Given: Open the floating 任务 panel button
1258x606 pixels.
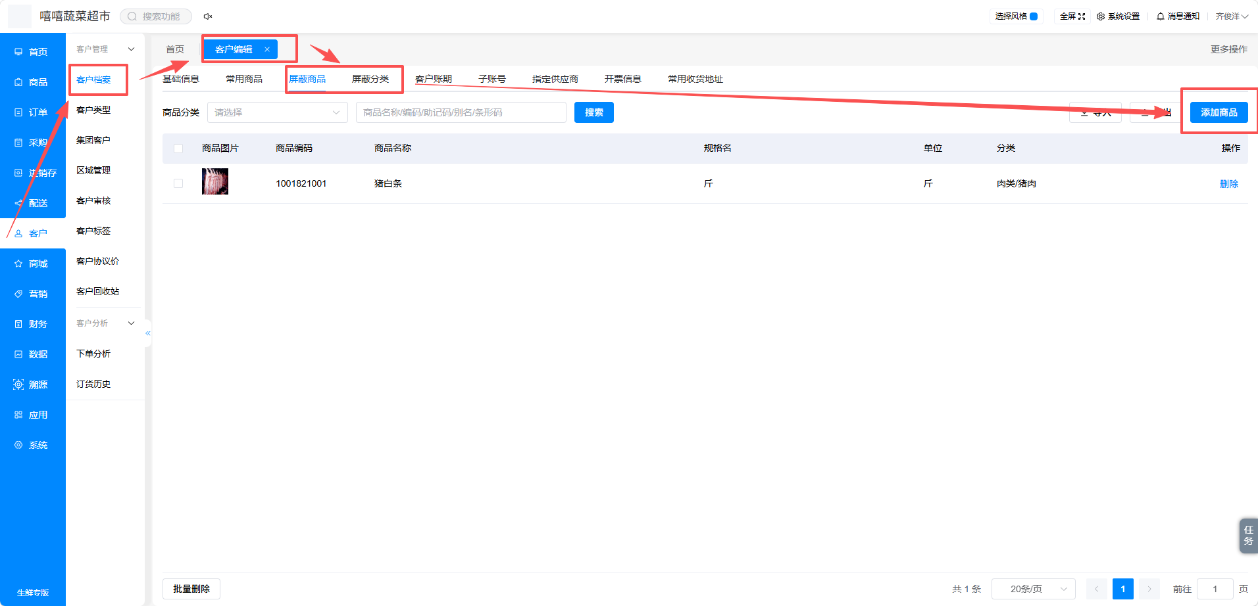Looking at the screenshot, I should (x=1248, y=536).
